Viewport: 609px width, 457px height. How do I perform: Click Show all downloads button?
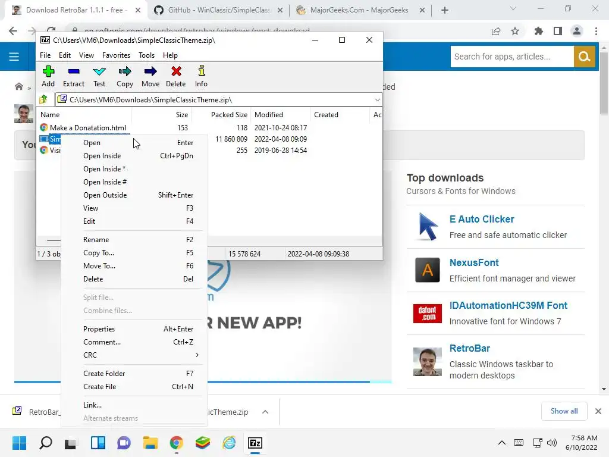click(564, 411)
